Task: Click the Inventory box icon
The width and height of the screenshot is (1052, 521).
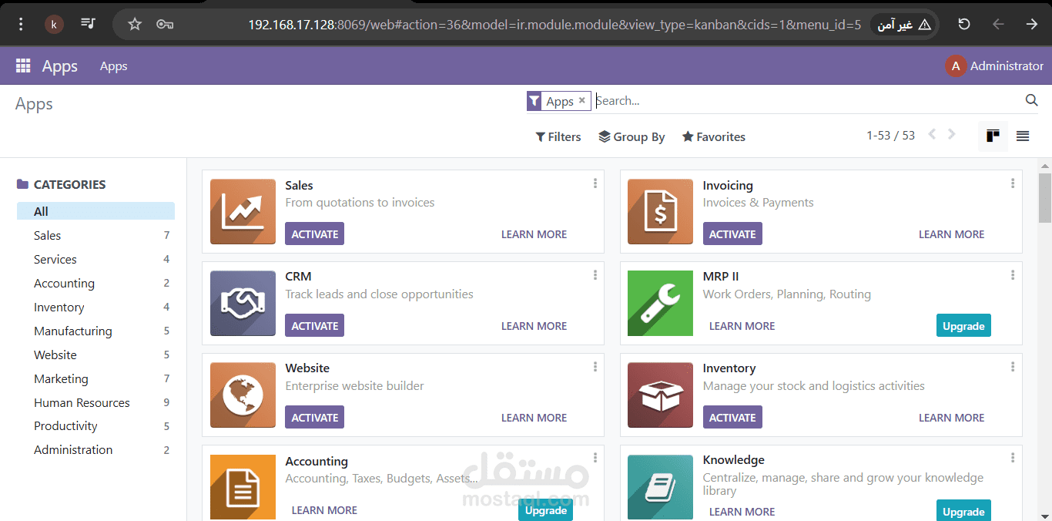Action: coord(660,395)
